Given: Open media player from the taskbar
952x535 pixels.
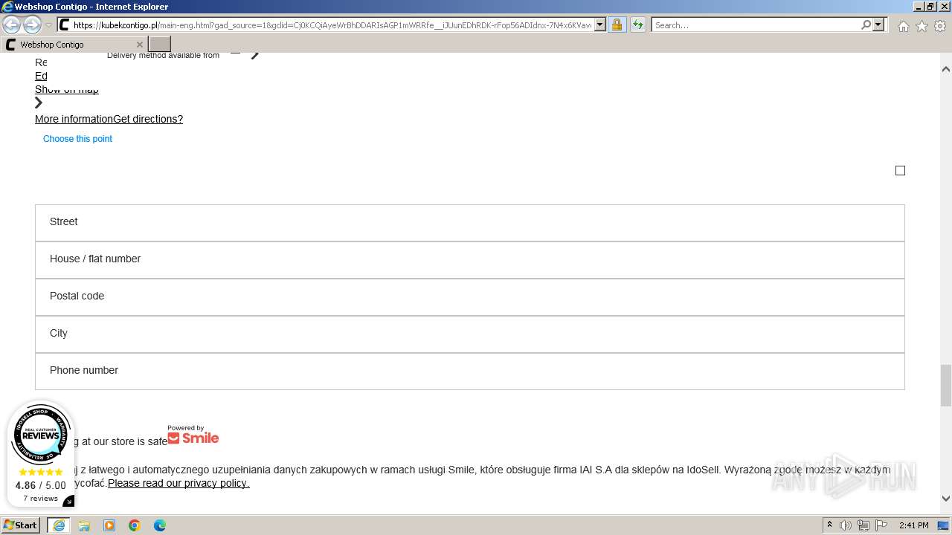Looking at the screenshot, I should (x=109, y=525).
